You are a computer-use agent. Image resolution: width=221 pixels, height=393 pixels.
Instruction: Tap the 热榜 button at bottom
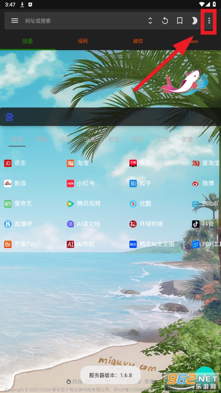tap(74, 382)
